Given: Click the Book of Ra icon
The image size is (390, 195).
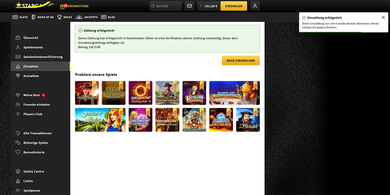Looking at the screenshot, I should 34,17.
